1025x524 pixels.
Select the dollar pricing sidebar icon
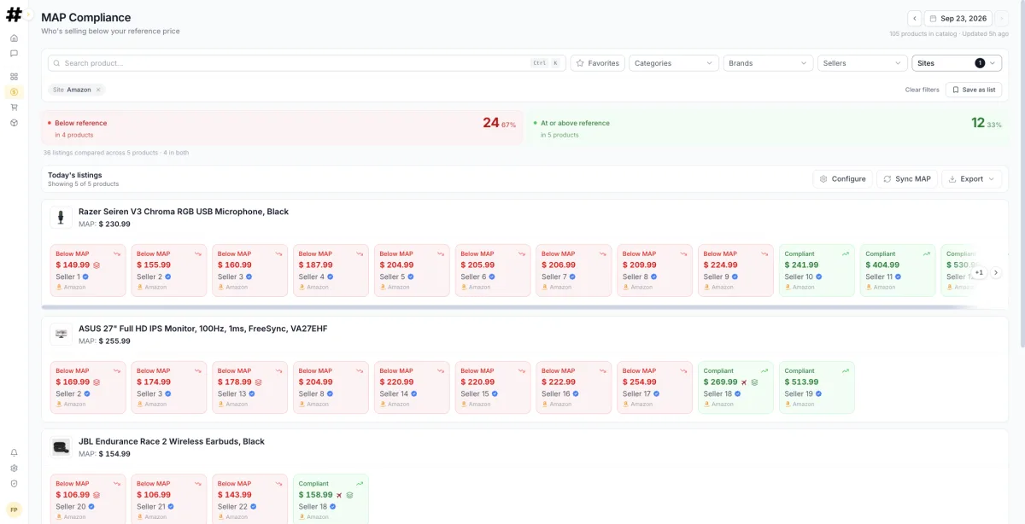pyautogui.click(x=14, y=92)
